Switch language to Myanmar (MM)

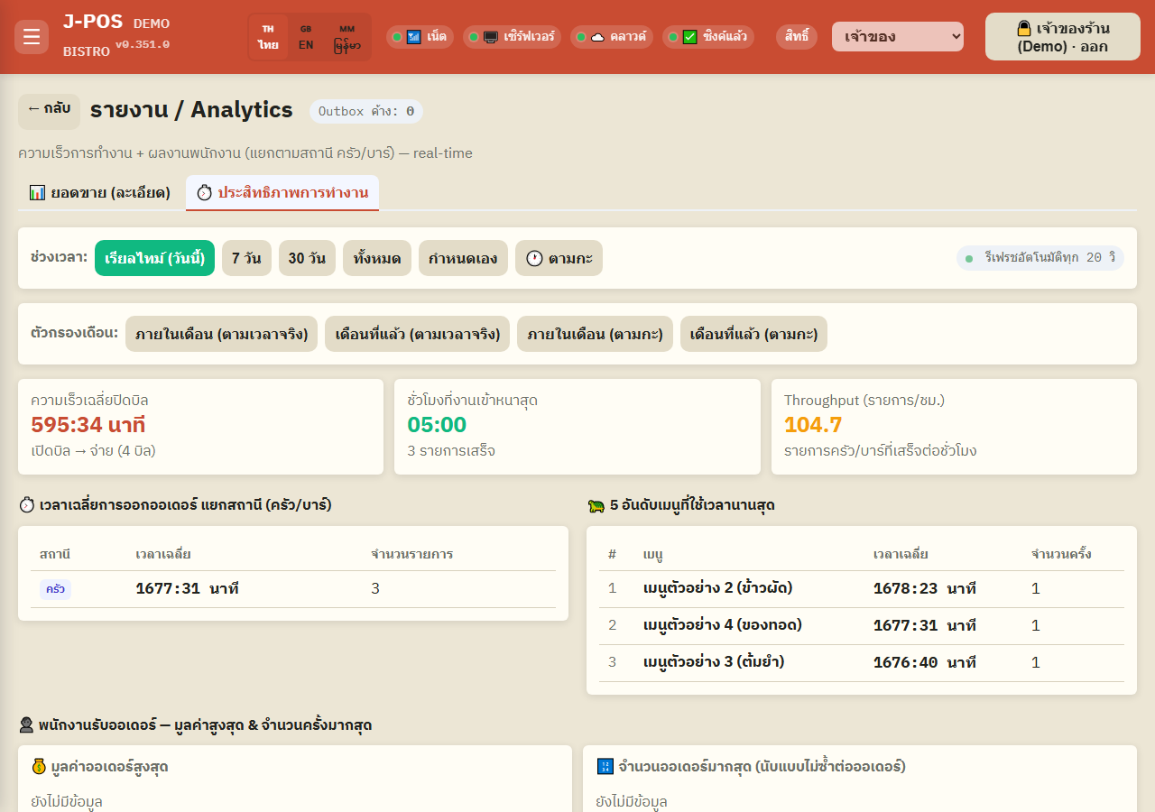tap(347, 37)
